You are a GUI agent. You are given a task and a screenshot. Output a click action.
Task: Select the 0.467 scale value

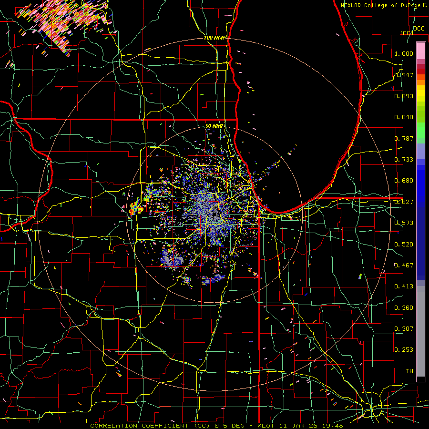tap(404, 266)
